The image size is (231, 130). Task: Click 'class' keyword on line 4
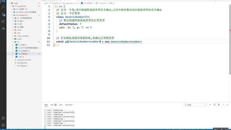(x=60, y=17)
